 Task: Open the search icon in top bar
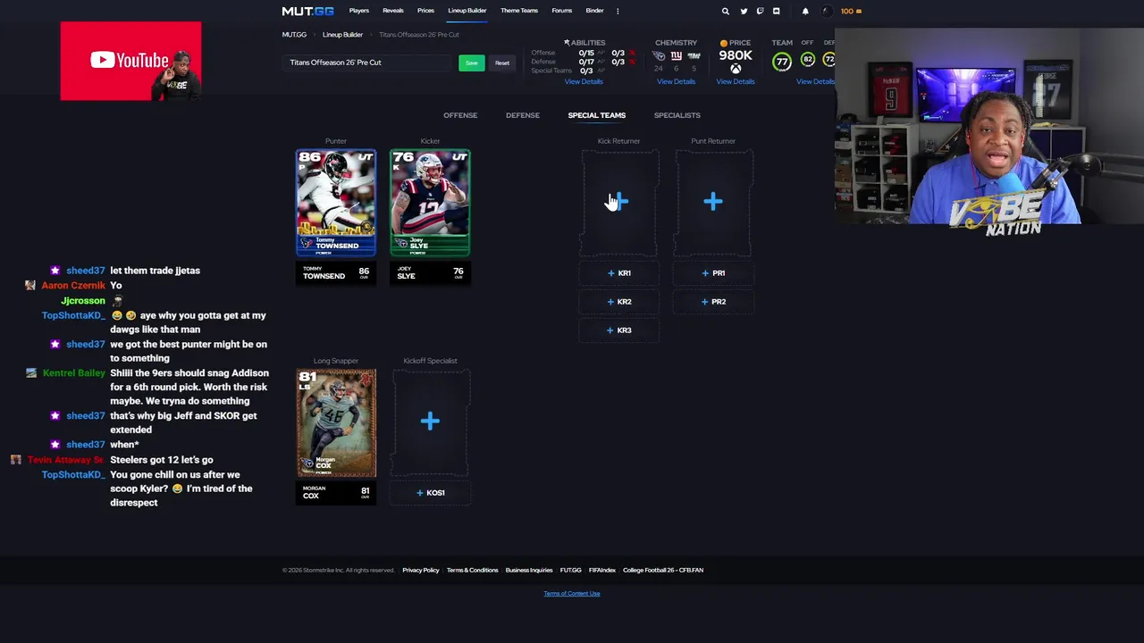click(726, 11)
